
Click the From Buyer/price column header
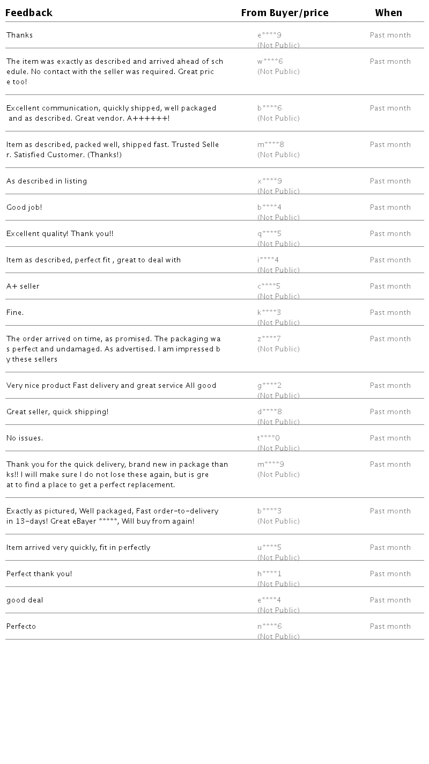click(284, 13)
